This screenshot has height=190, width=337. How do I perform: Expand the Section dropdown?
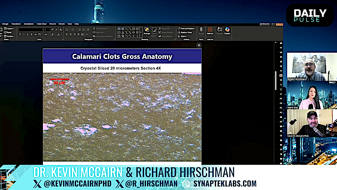click(x=10, y=36)
